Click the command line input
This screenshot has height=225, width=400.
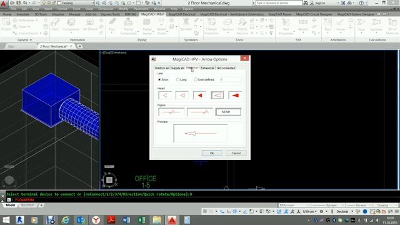tap(204, 200)
